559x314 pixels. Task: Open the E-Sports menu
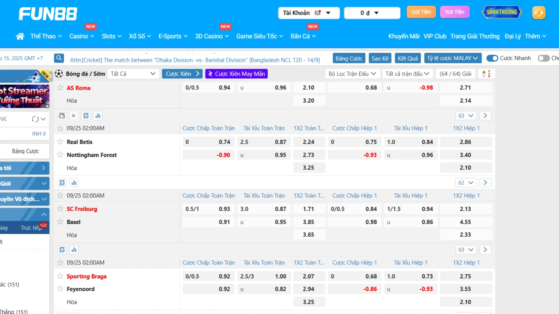click(x=173, y=36)
